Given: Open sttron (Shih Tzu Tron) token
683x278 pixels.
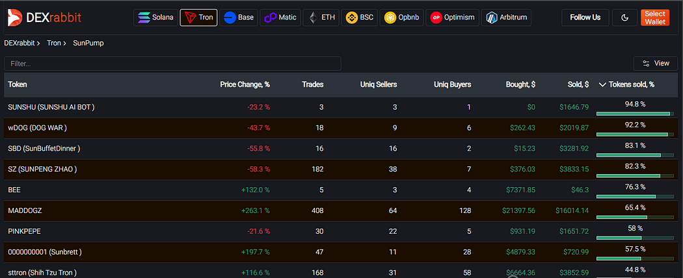Looking at the screenshot, I should pyautogui.click(x=43, y=272).
